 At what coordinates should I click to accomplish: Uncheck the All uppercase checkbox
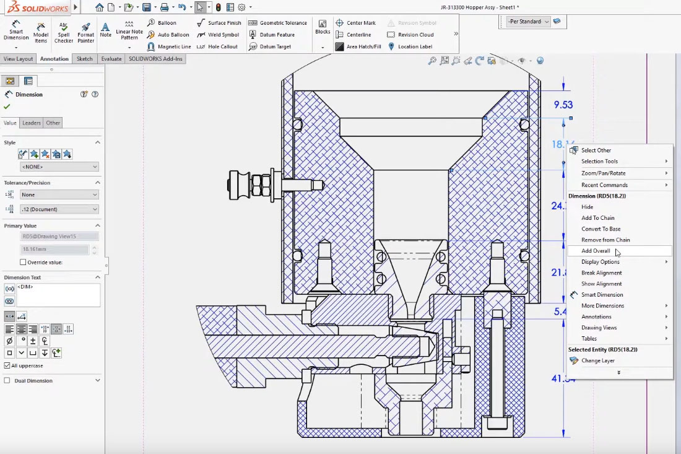click(7, 365)
